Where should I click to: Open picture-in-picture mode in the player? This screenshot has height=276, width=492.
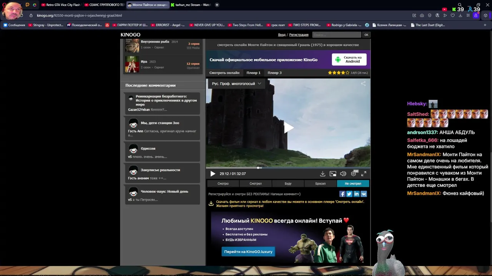pos(333,174)
